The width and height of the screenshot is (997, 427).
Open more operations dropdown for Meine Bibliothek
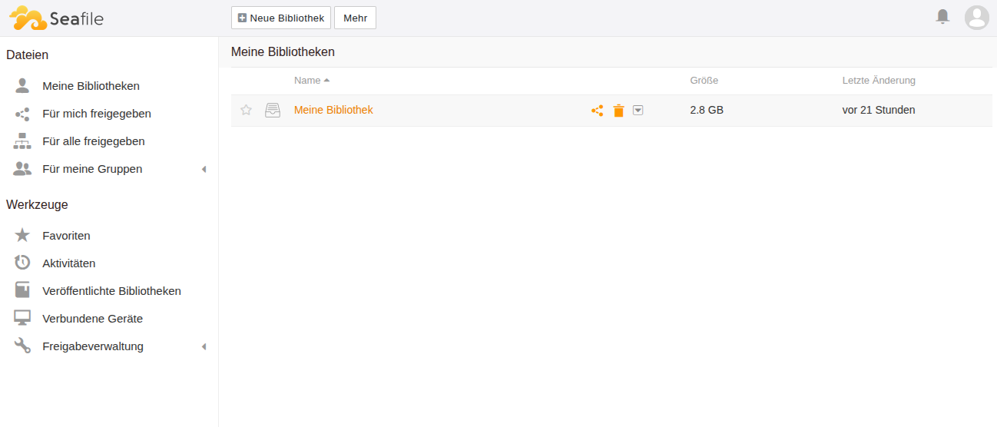[x=638, y=111]
